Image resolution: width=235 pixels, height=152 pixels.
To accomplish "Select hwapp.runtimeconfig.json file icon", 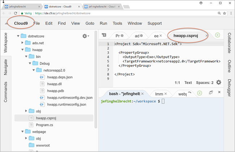I will click(x=42, y=104).
